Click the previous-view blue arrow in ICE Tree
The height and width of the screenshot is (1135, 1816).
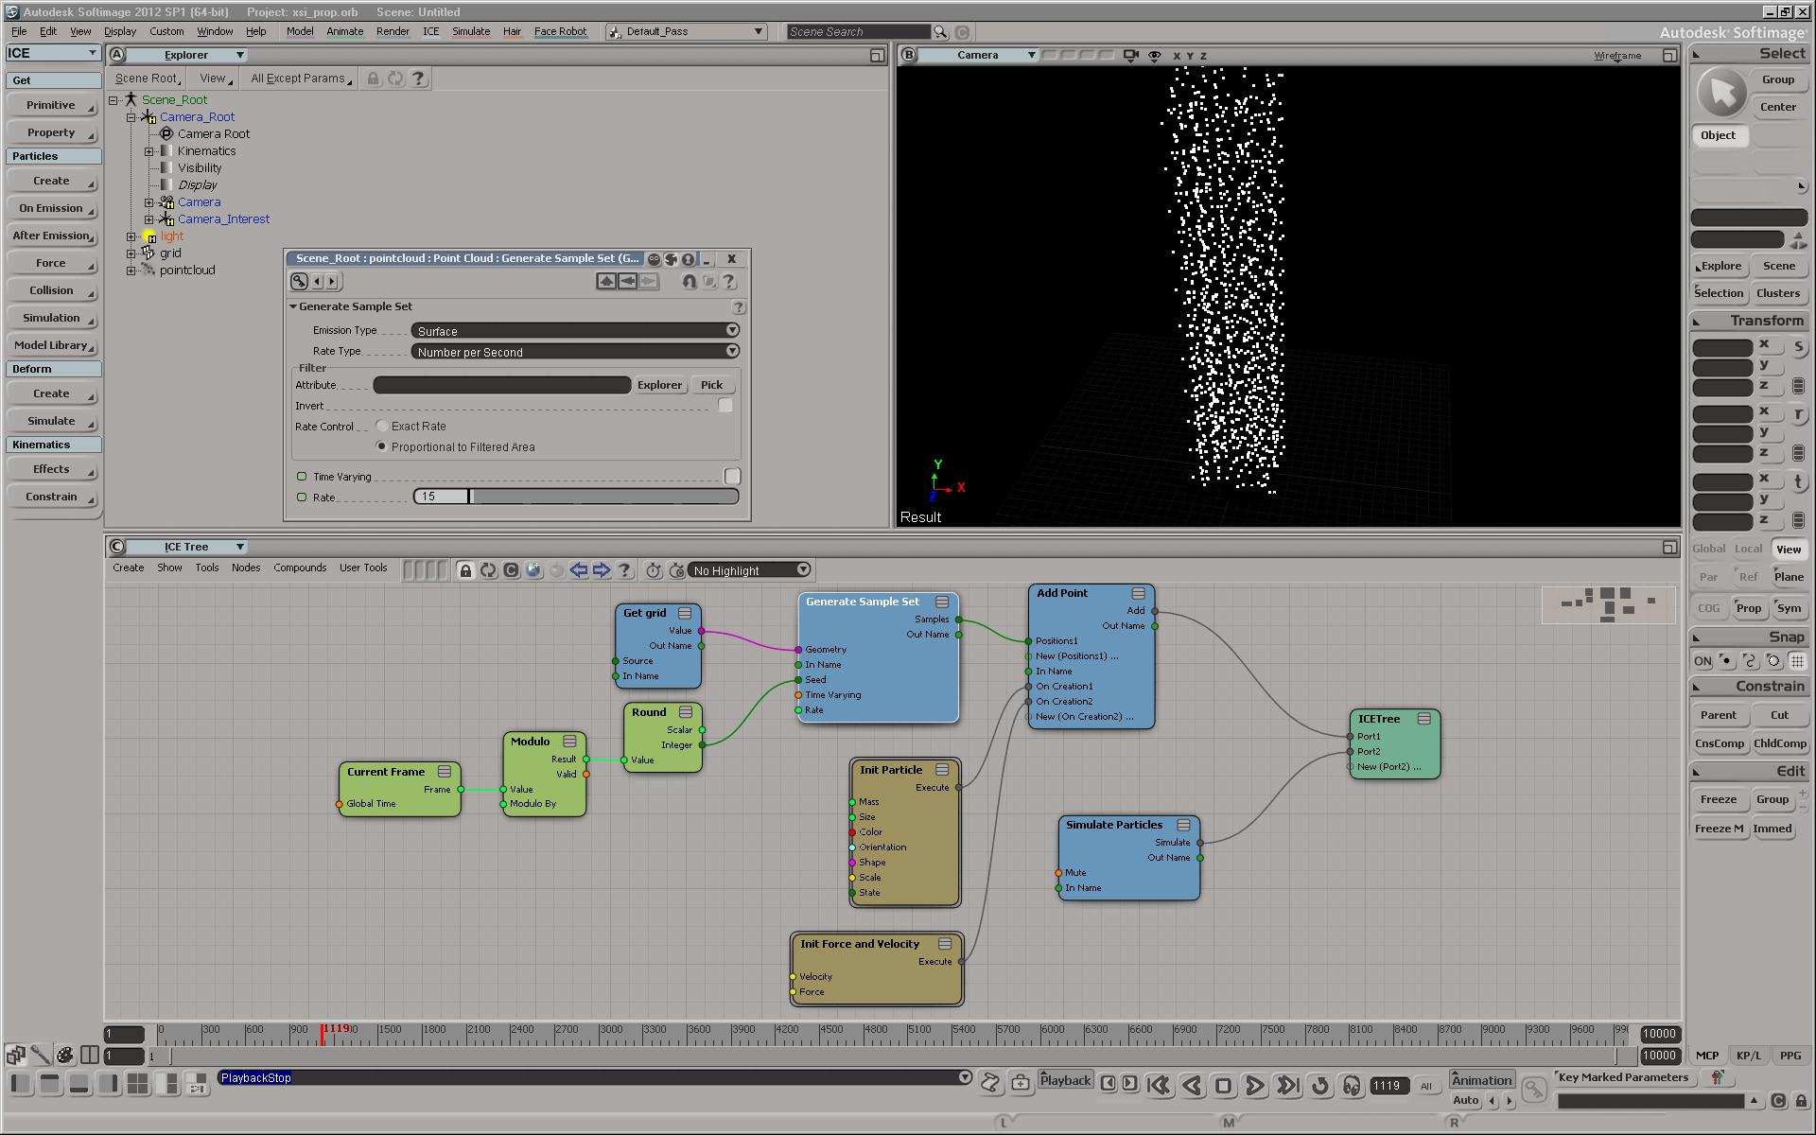pyautogui.click(x=579, y=570)
